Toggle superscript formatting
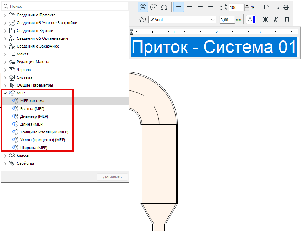The image size is (301, 231). (265, 7)
